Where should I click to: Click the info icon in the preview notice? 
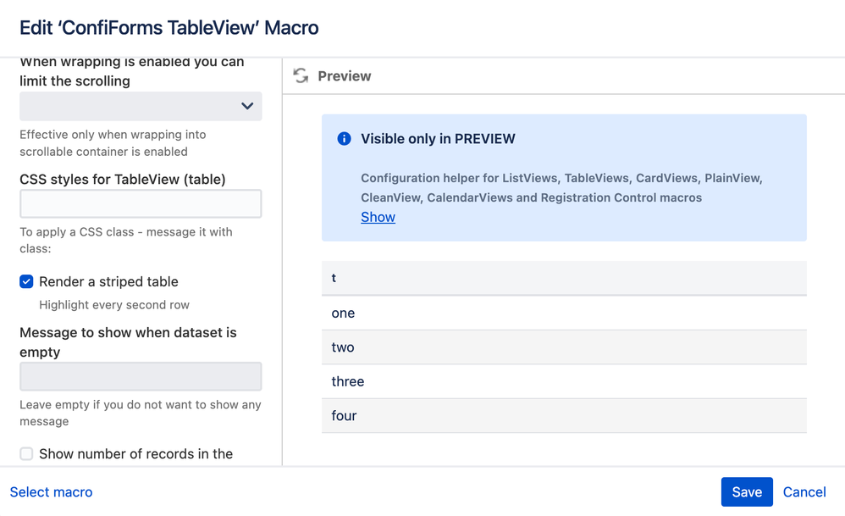click(344, 139)
